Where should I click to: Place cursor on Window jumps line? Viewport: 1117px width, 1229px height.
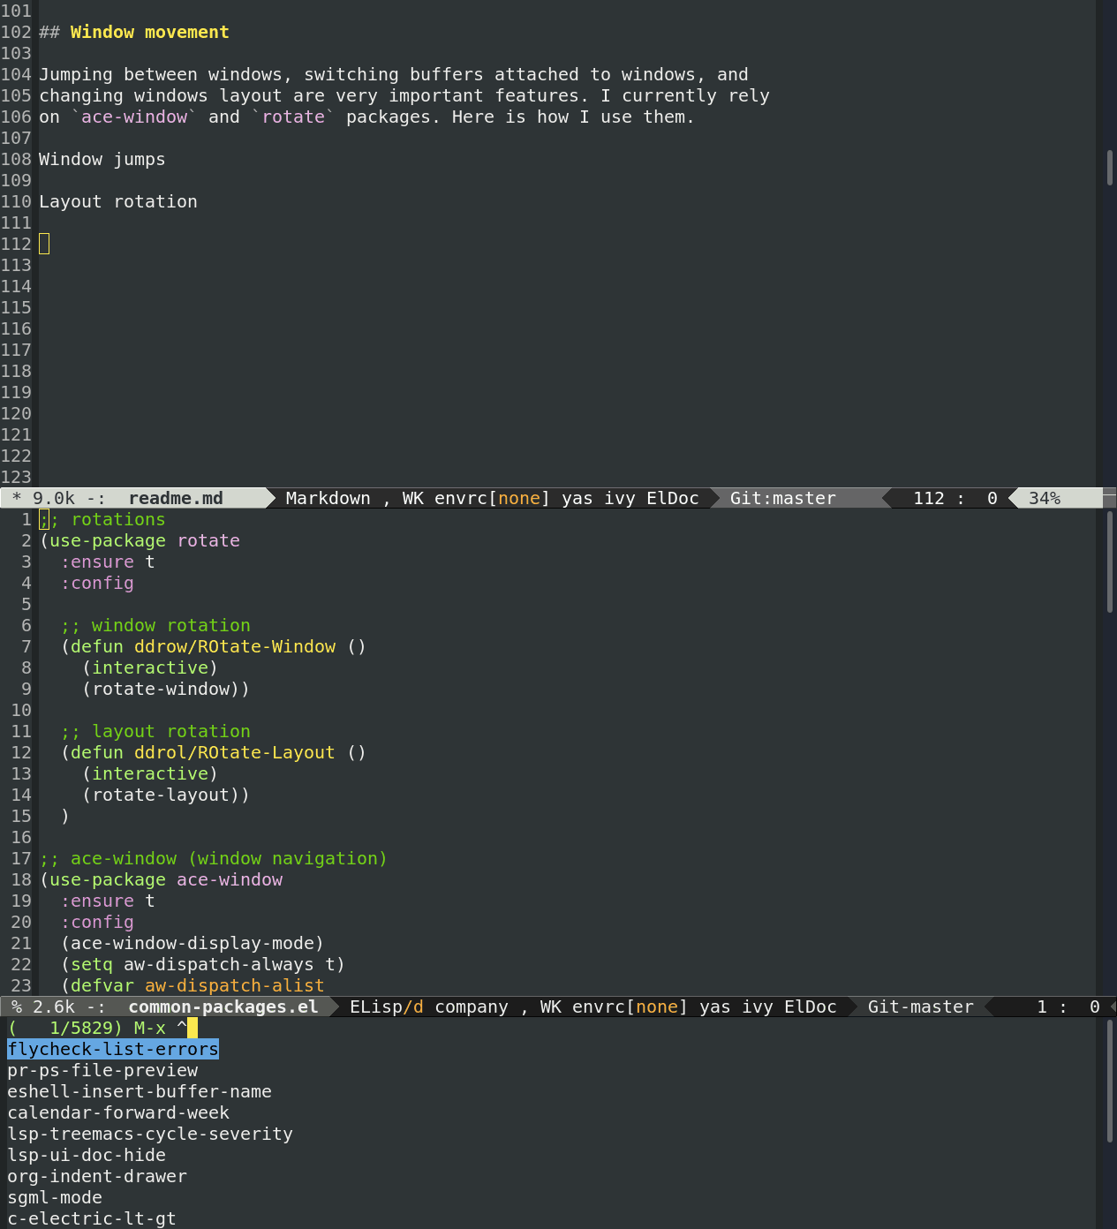102,159
